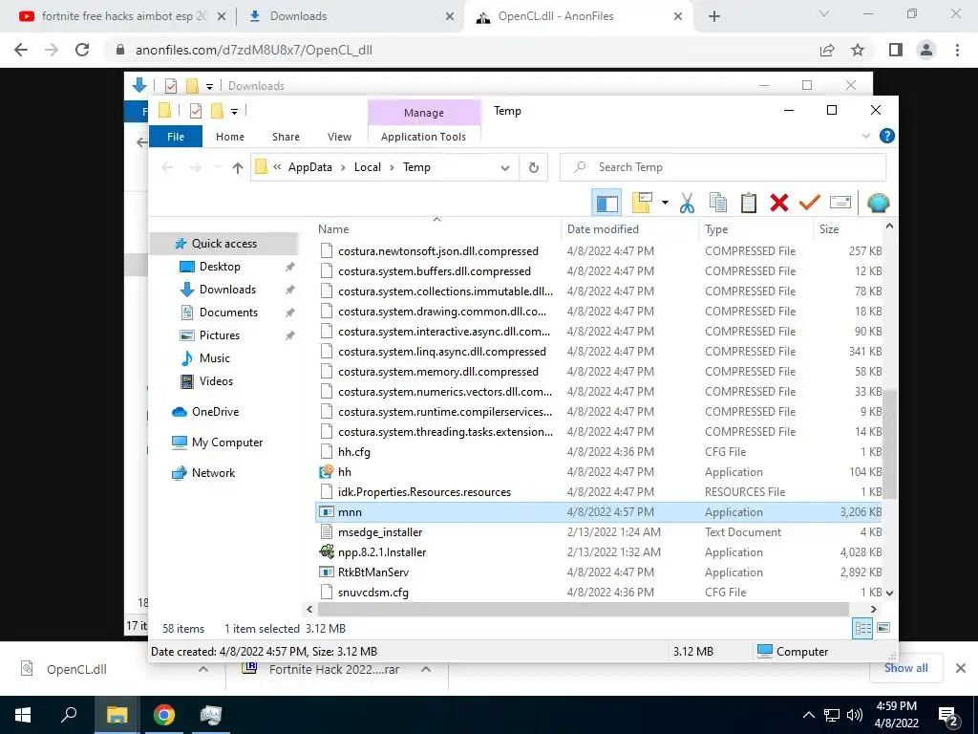The image size is (978, 734).
Task: Open File Explorer from the taskbar
Action: tap(117, 715)
